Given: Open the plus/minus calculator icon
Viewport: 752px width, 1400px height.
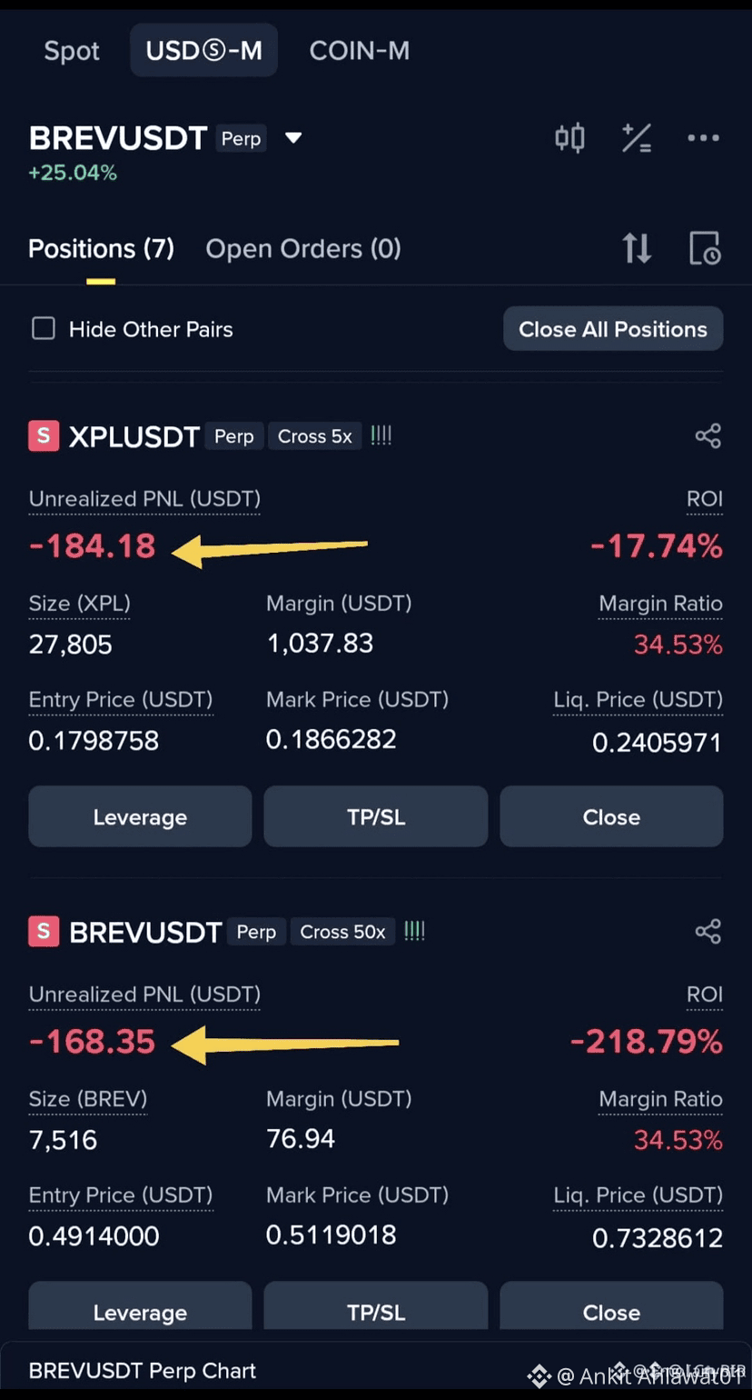Looking at the screenshot, I should (636, 138).
